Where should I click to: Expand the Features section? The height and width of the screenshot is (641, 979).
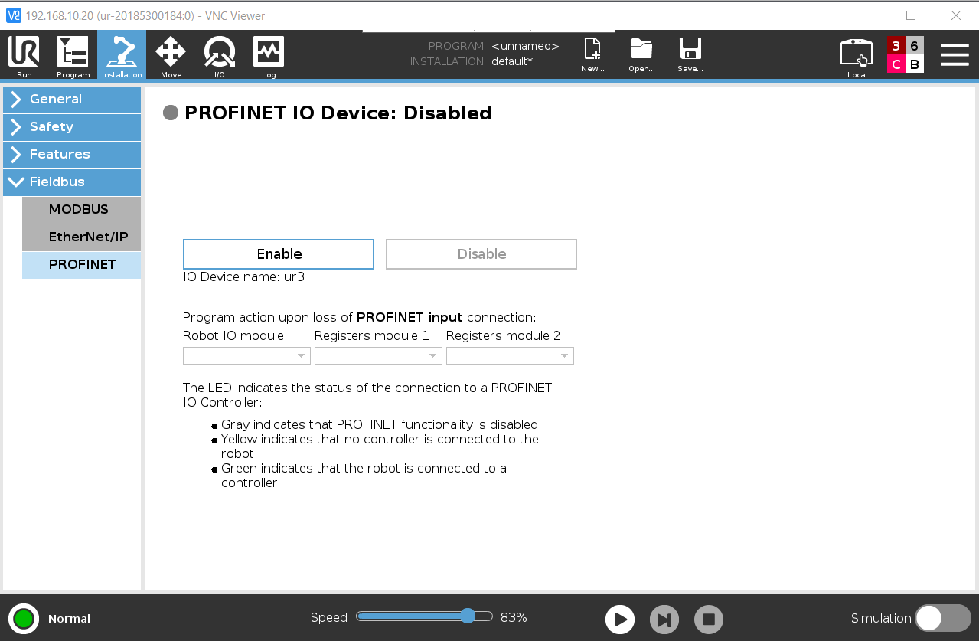tap(72, 155)
